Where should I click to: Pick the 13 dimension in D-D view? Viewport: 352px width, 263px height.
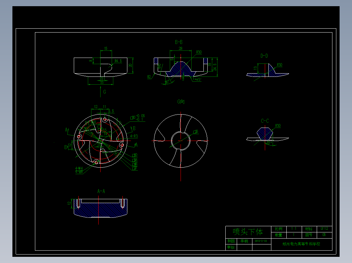[x=255, y=68]
